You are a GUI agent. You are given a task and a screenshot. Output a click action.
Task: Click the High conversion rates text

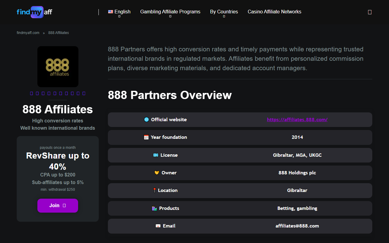point(58,121)
